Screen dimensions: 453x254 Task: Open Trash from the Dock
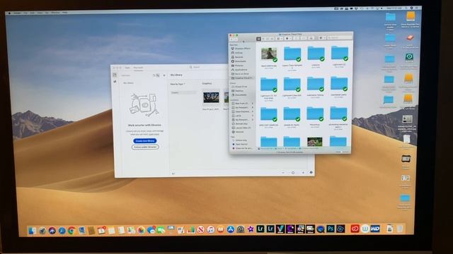(400, 229)
